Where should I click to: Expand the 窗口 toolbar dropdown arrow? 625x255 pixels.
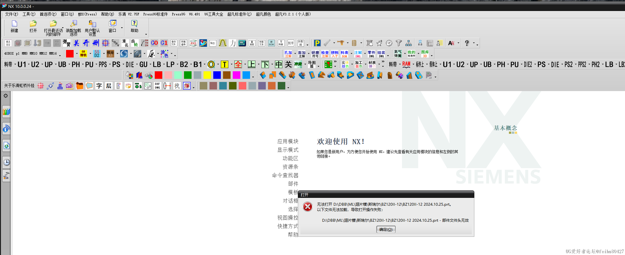pyautogui.click(x=122, y=28)
